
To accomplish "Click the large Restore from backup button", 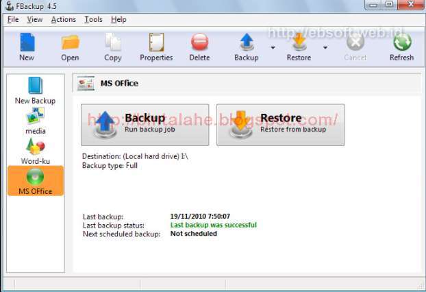I will pyautogui.click(x=281, y=125).
